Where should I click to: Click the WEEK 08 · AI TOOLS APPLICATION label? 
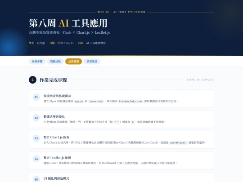tap(121, 12)
